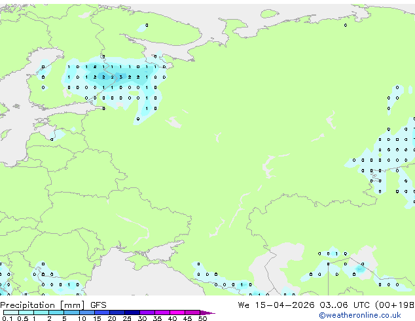Select the date text 15-04-2026
The height and width of the screenshot is (321, 415).
click(285, 305)
